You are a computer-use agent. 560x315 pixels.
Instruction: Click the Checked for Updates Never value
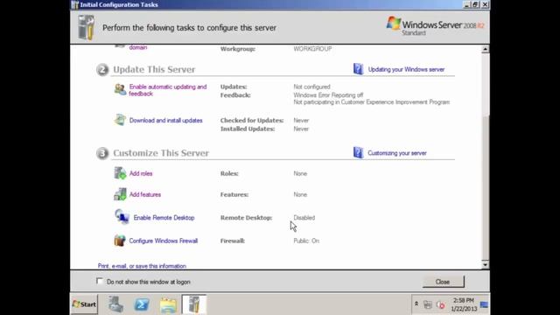click(x=301, y=121)
